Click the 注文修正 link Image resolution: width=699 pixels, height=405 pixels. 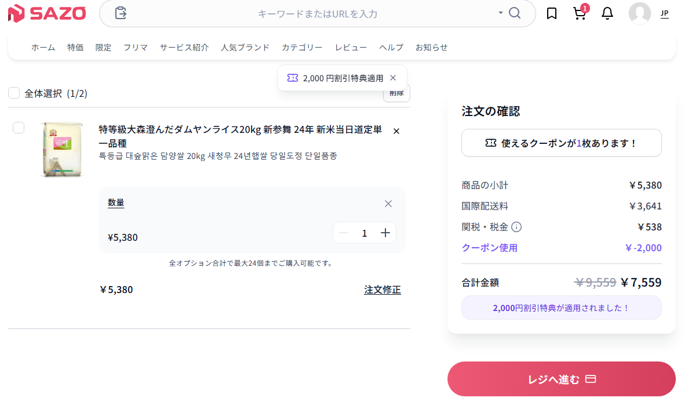coord(382,290)
